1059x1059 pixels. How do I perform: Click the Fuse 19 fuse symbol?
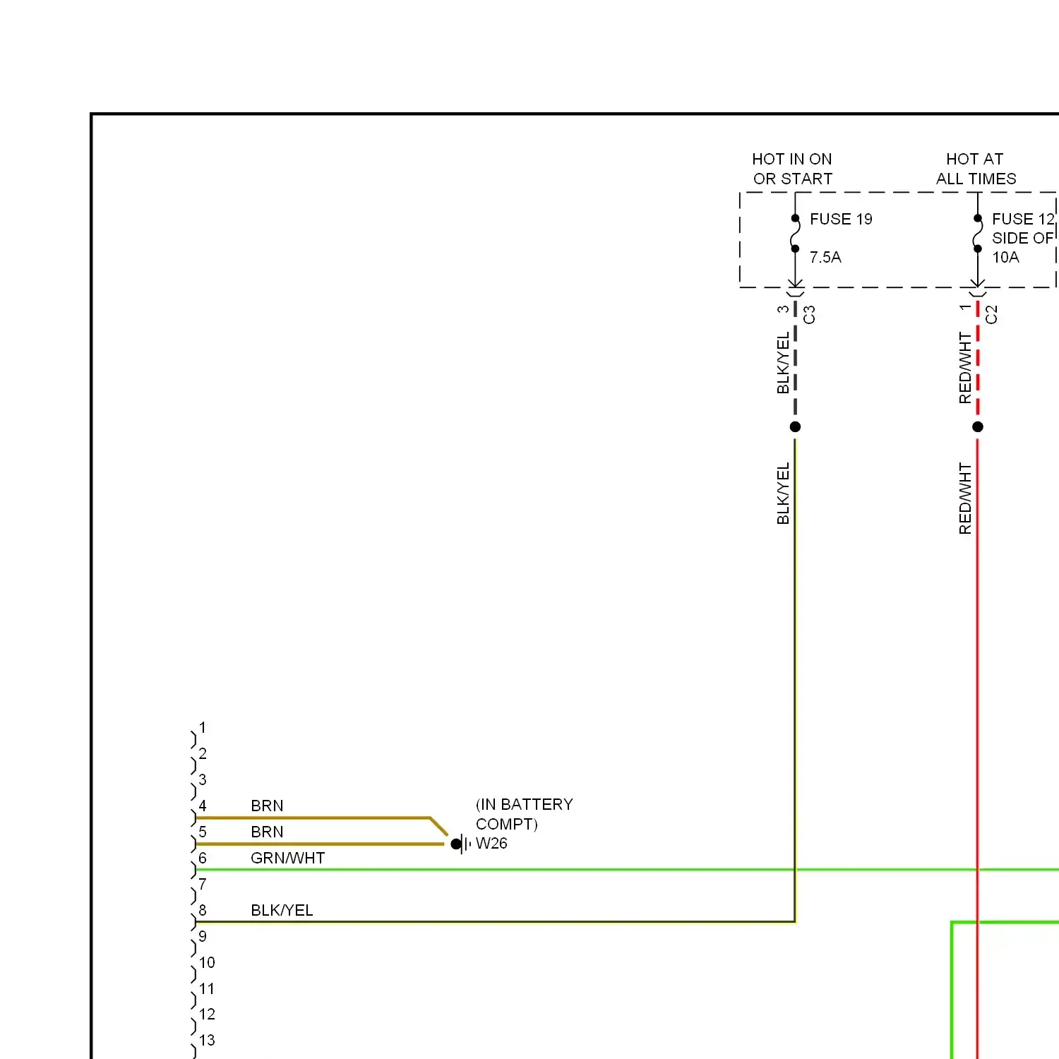[x=795, y=234]
